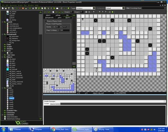Click the green checkmark to close room editor
The height and width of the screenshot is (132, 168).
[x=45, y=12]
